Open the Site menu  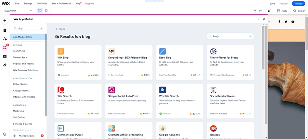(x=17, y=4)
